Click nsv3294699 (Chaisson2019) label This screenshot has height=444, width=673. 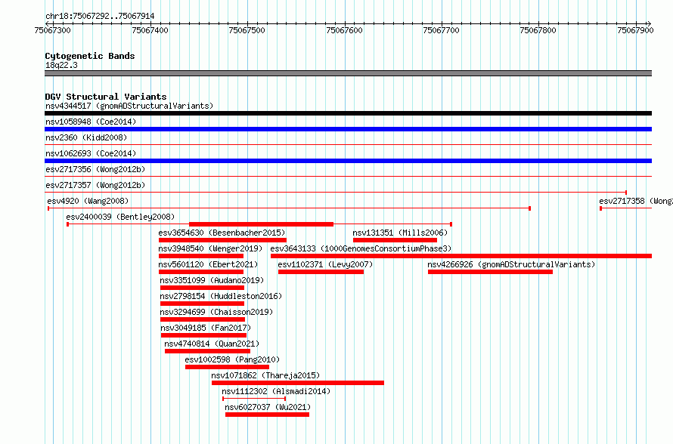coord(216,312)
